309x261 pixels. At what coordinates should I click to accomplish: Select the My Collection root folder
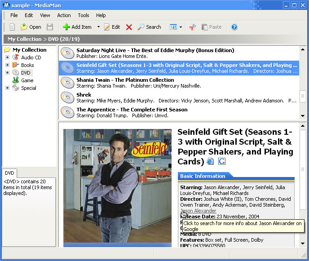30,50
